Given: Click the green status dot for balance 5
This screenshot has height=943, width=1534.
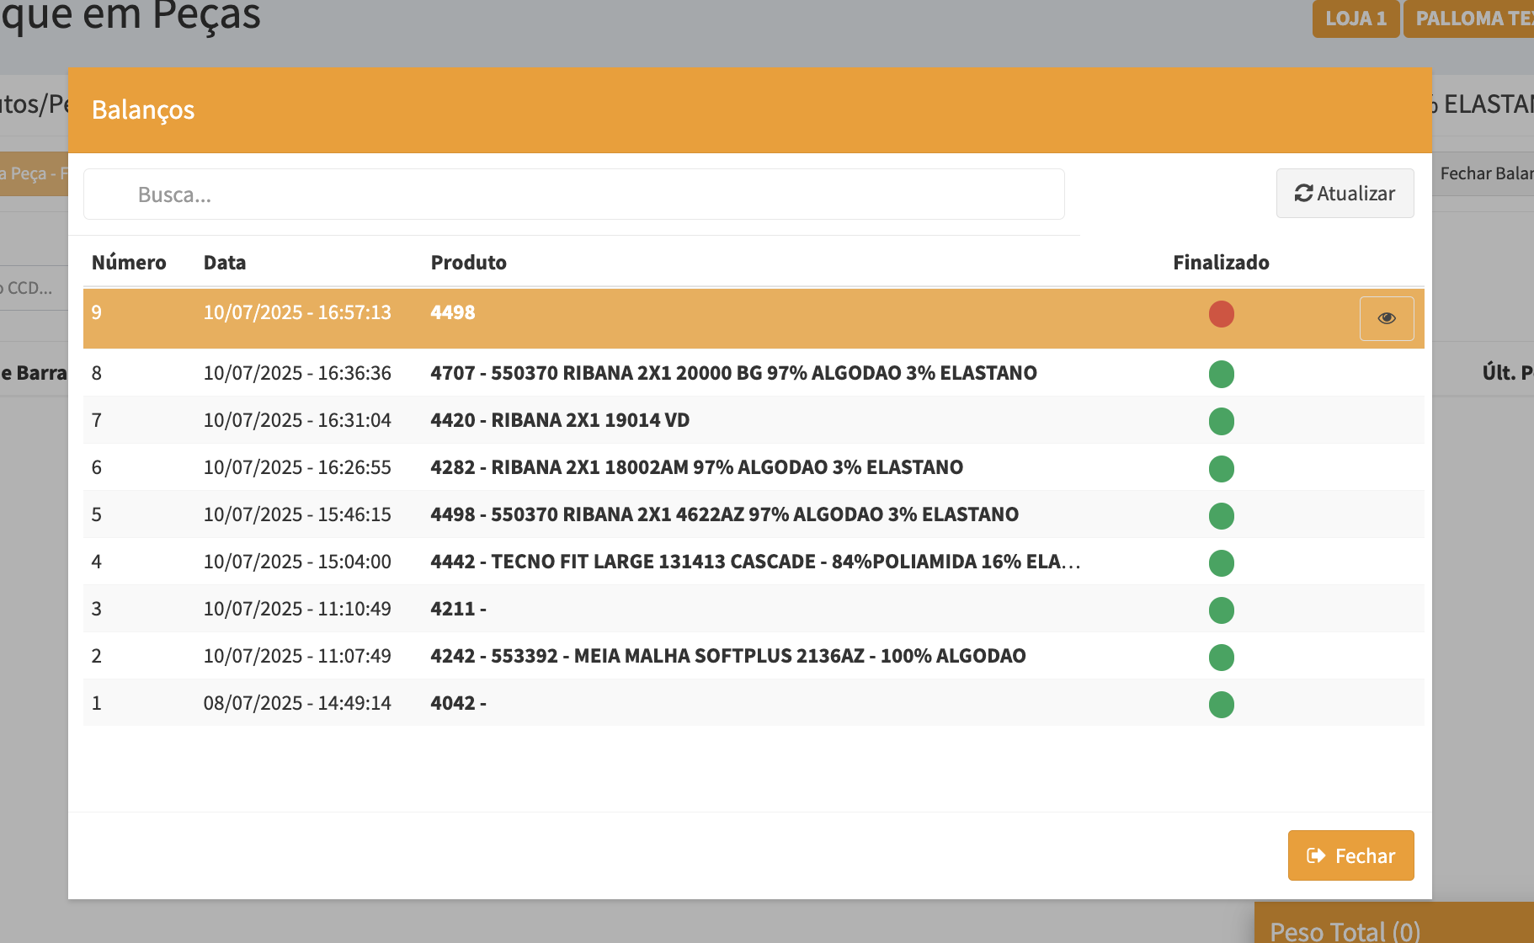Looking at the screenshot, I should (x=1221, y=515).
